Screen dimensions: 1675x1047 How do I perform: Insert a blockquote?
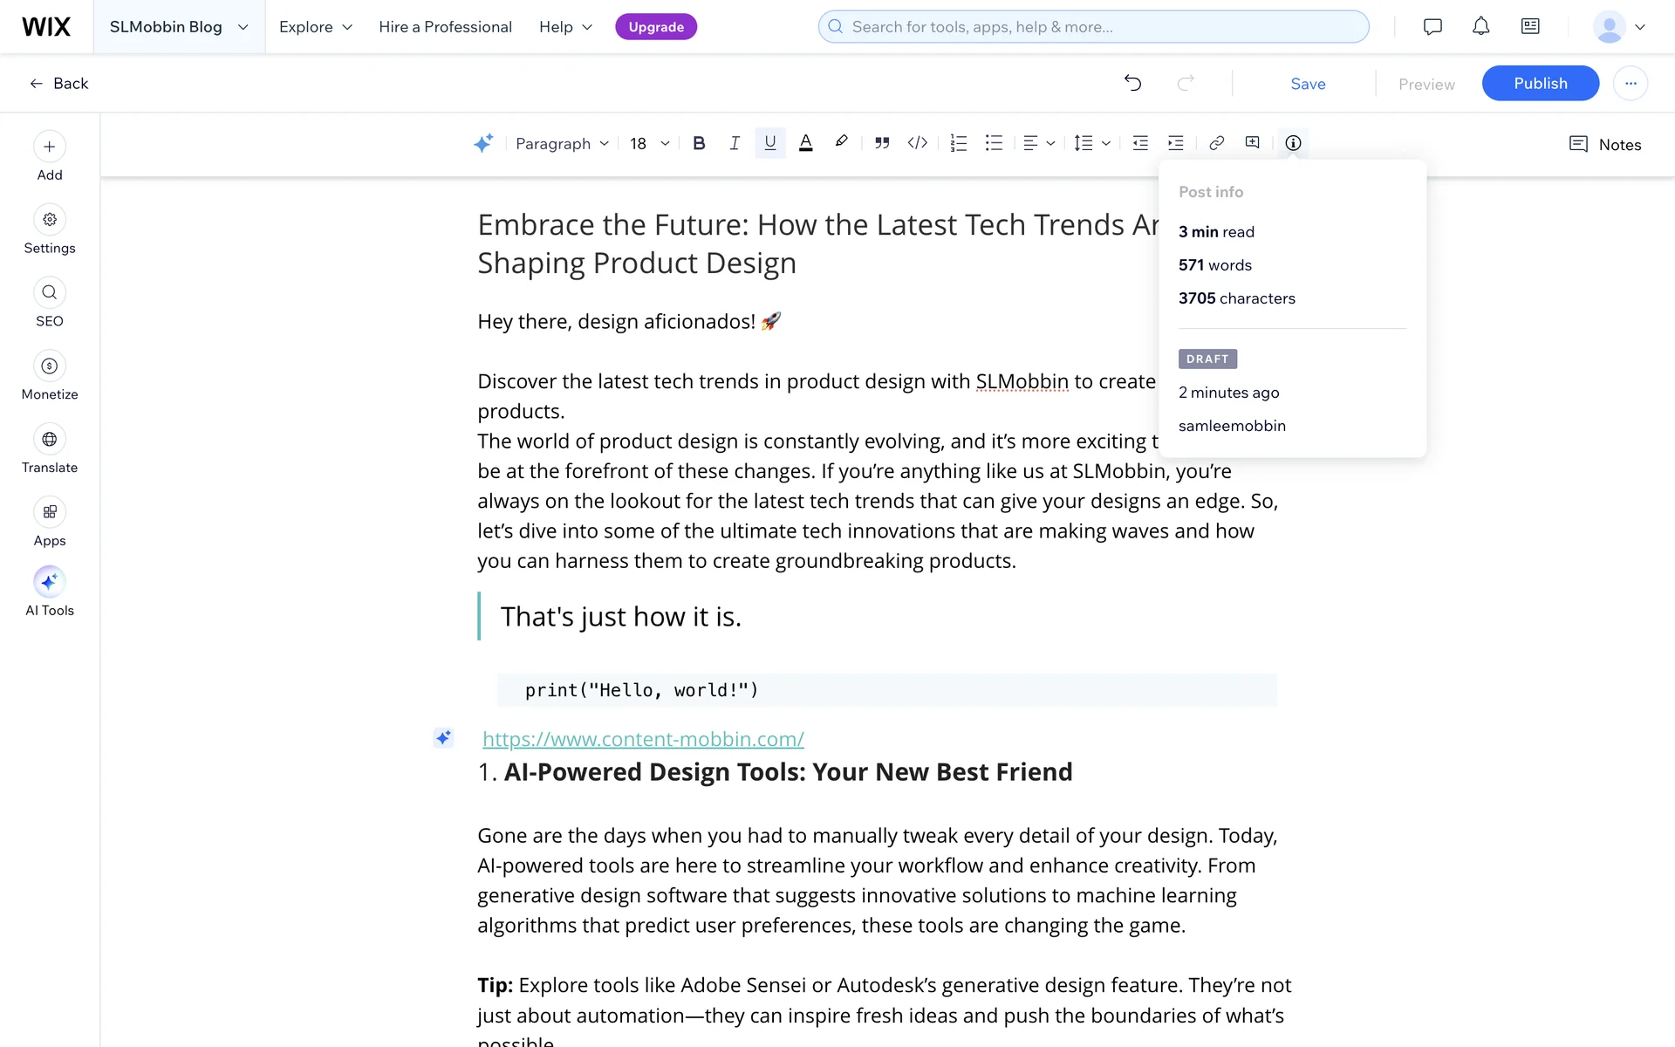coord(882,143)
